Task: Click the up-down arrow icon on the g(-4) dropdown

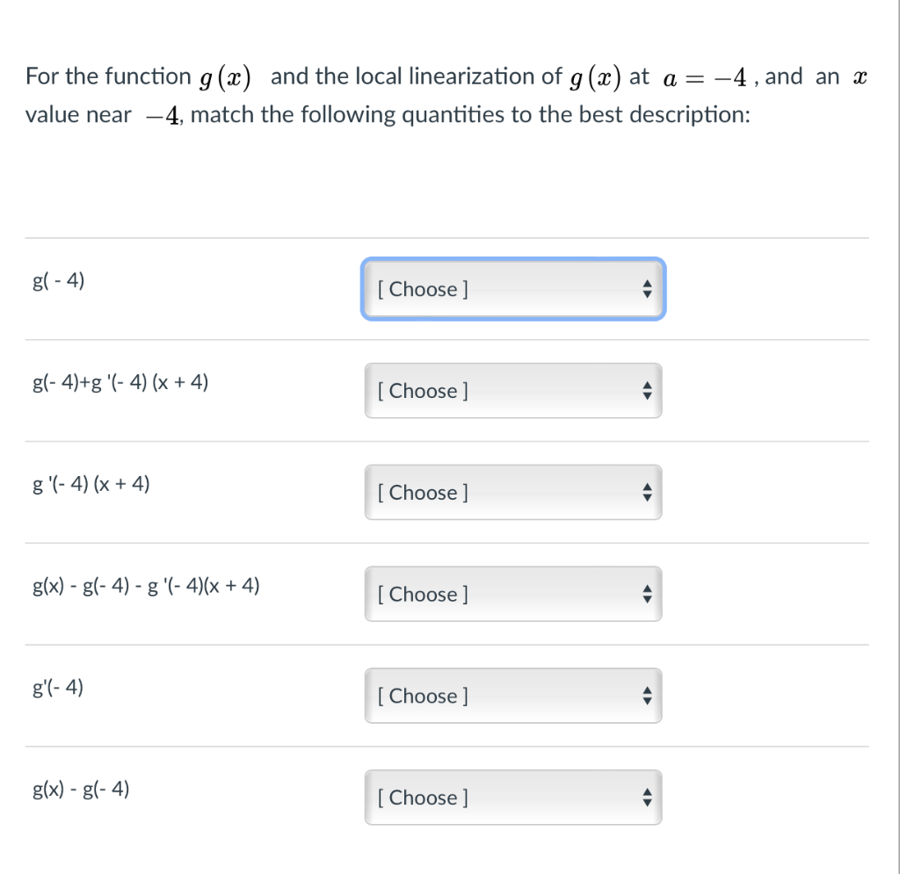Action: pos(648,289)
